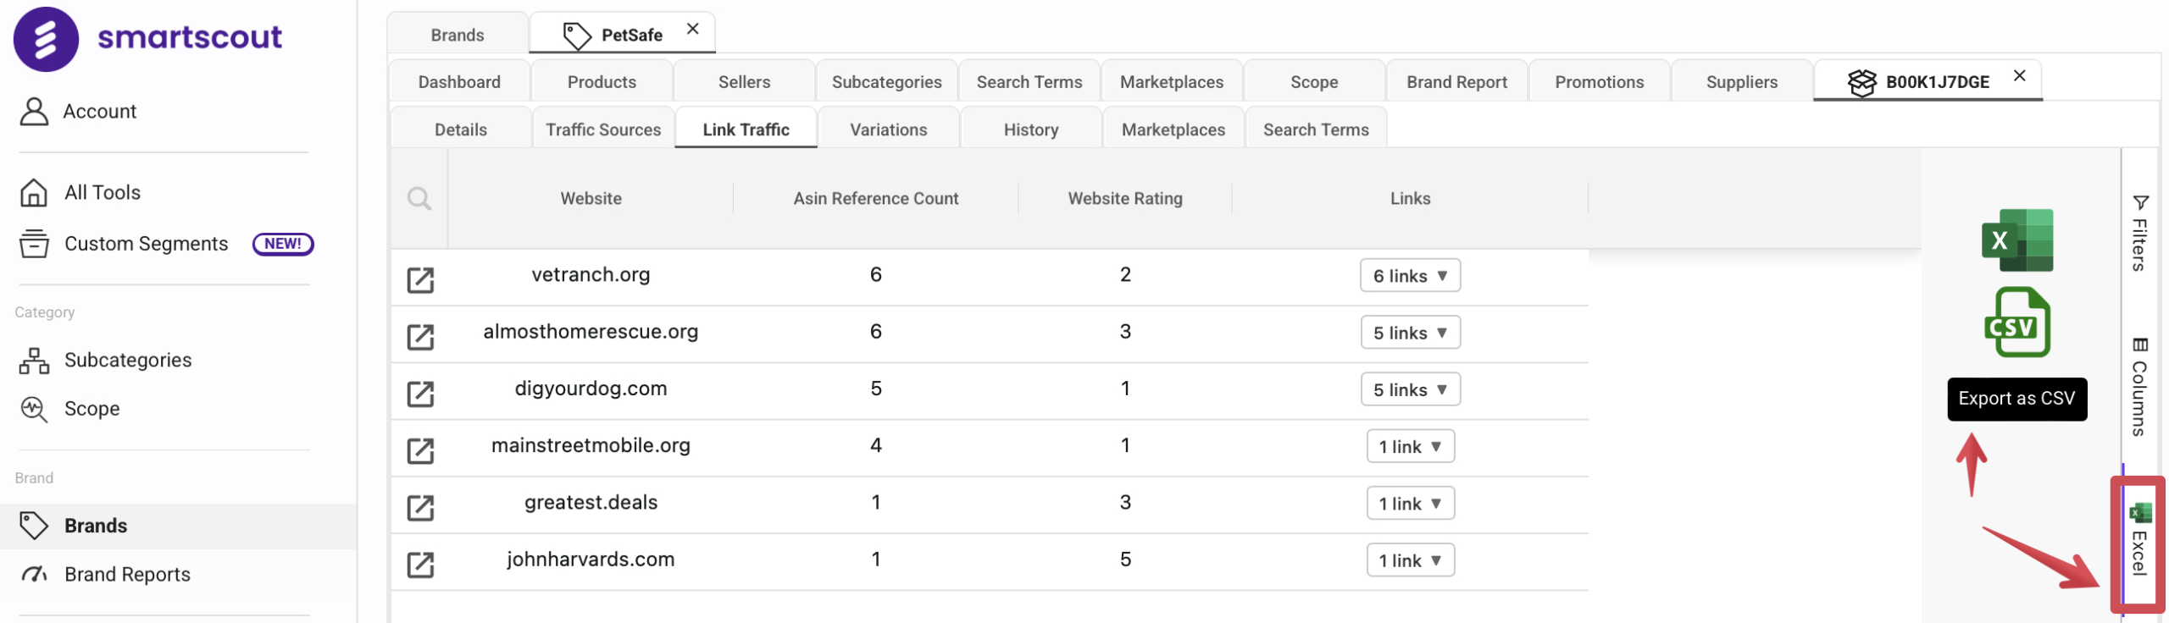The image size is (2169, 623).
Task: Close the B00K1J7DGE product tab
Action: (x=2020, y=75)
